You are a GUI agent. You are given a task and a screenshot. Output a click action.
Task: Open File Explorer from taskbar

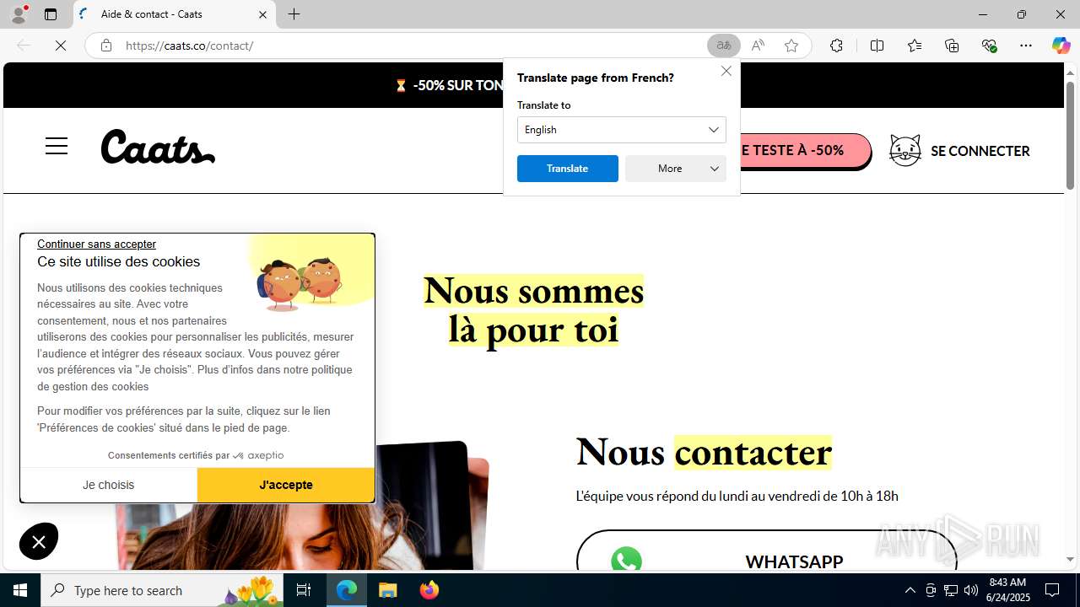[x=388, y=590]
